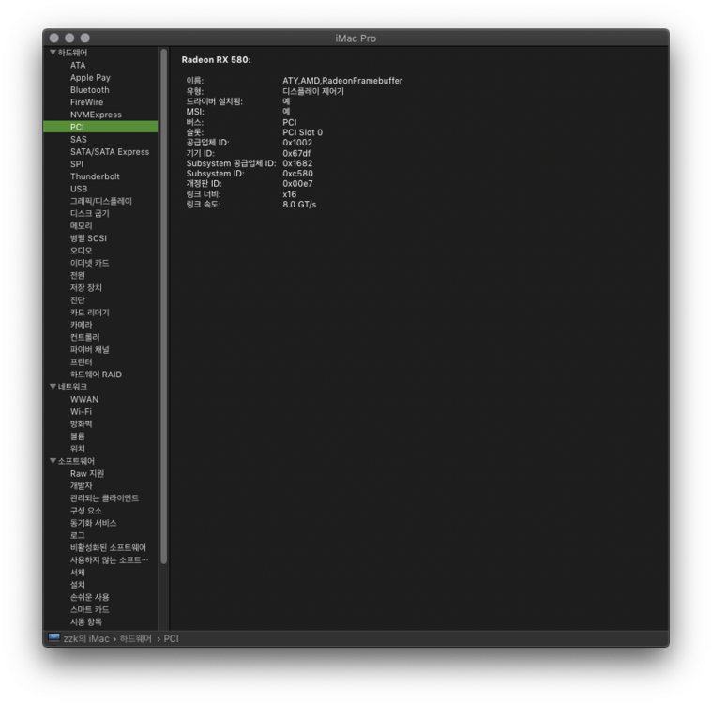
Task: Open Raw 지원 software entry
Action: pyautogui.click(x=86, y=473)
